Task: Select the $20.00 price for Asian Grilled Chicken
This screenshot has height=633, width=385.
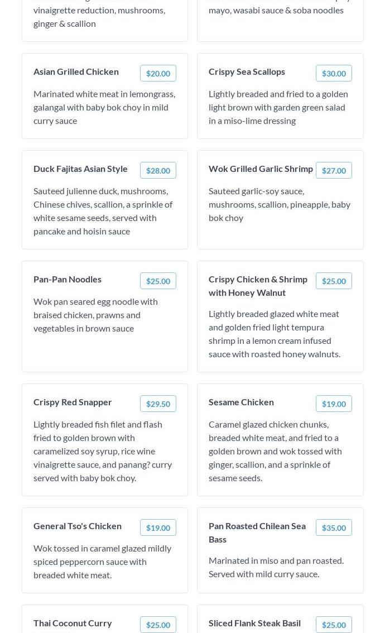Action: pos(158,73)
